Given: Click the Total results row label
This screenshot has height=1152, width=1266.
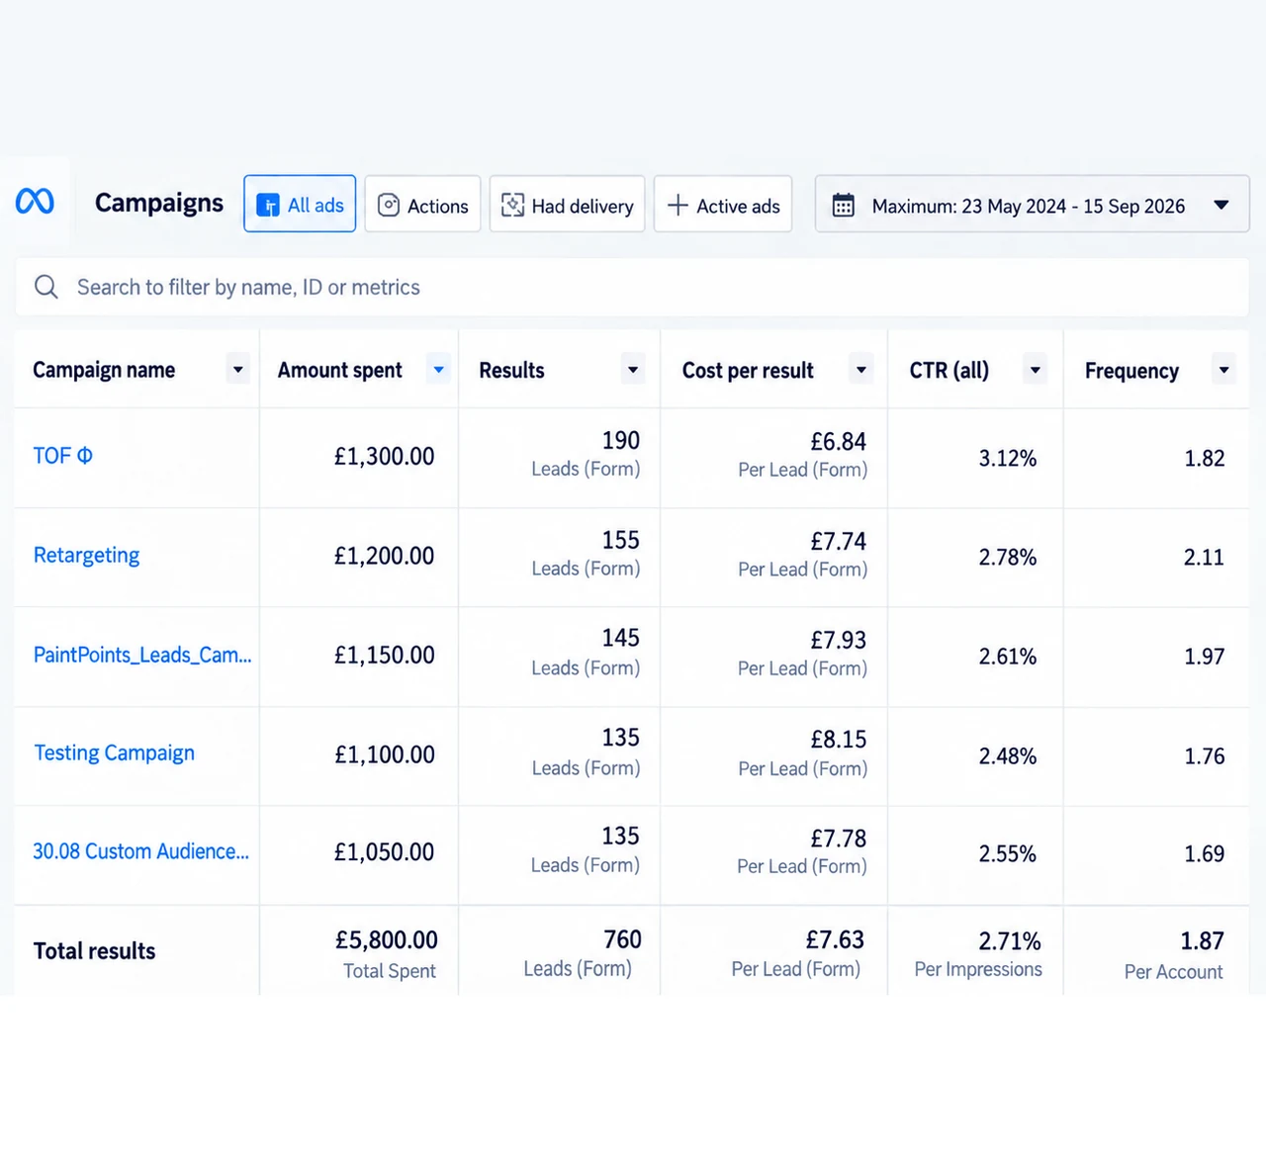Looking at the screenshot, I should point(94,950).
